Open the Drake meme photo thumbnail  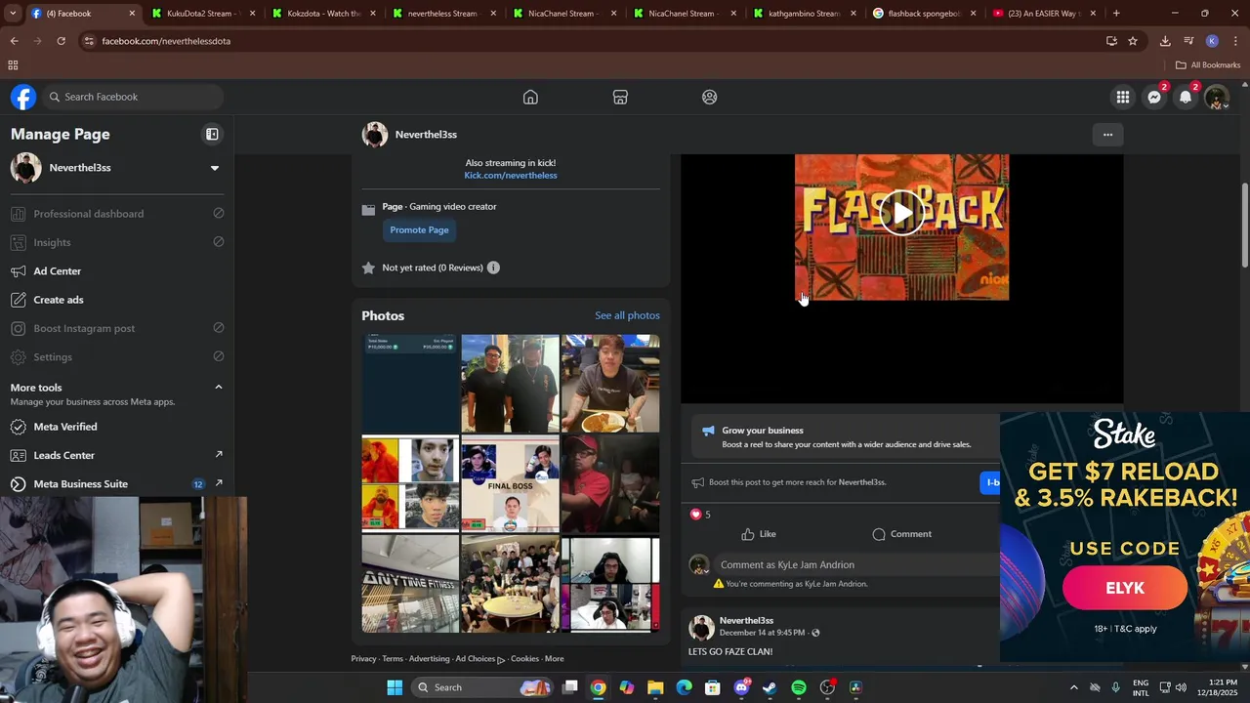(x=410, y=483)
